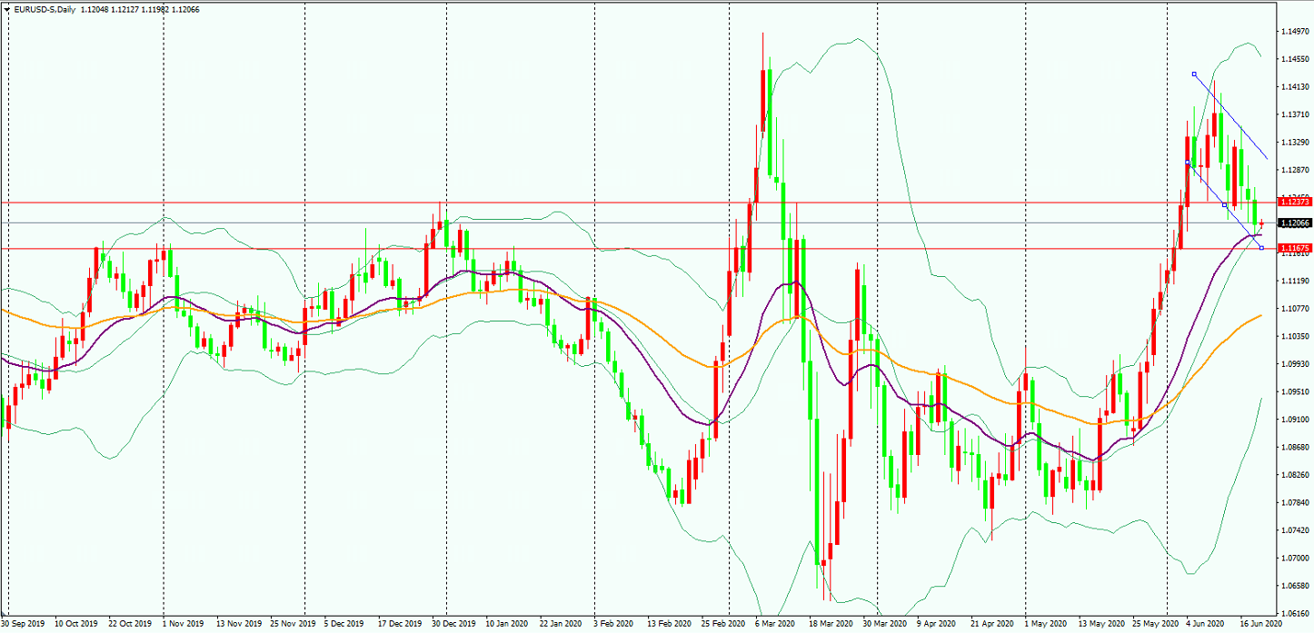Click the small triangle before EURUSD-S,Daily title
1314x633 pixels.
point(6,9)
